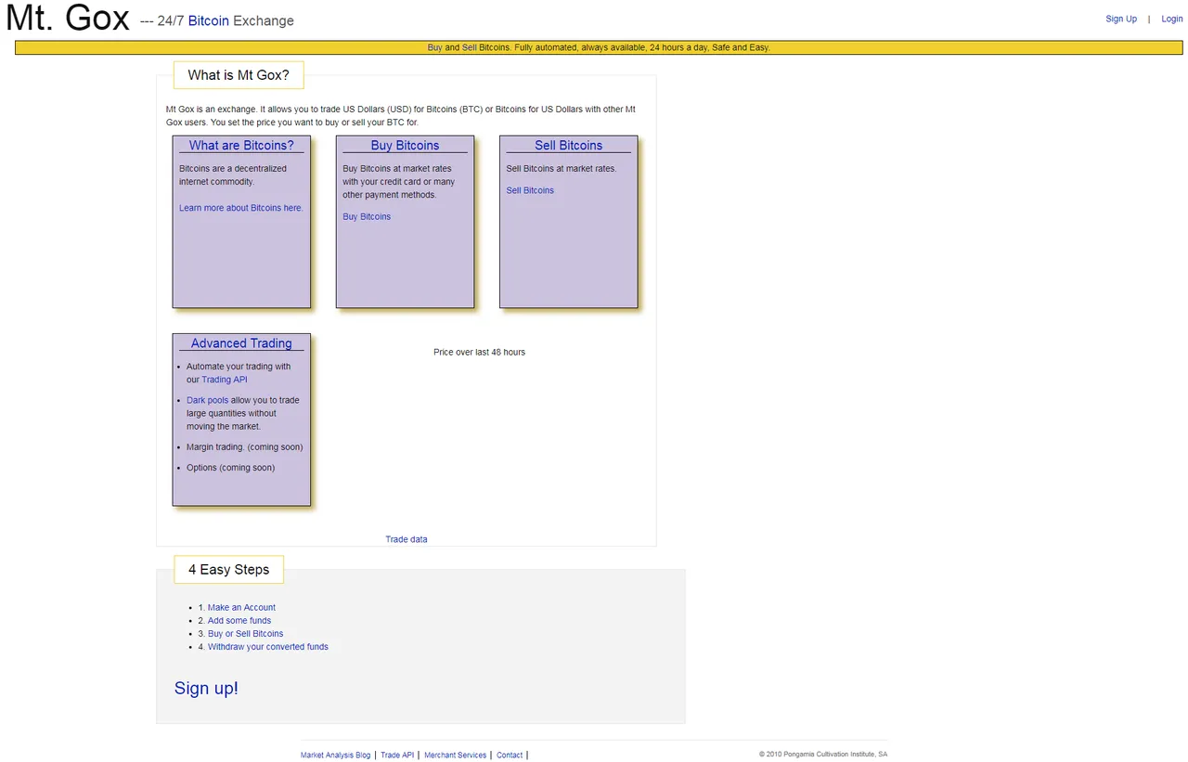Click the Sell link in the yellow banner
Image resolution: width=1188 pixels, height=762 pixels.
click(470, 47)
